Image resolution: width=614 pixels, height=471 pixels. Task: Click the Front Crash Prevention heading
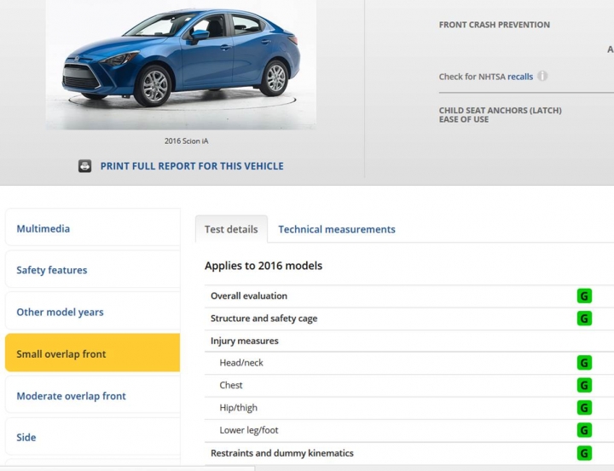click(x=494, y=25)
